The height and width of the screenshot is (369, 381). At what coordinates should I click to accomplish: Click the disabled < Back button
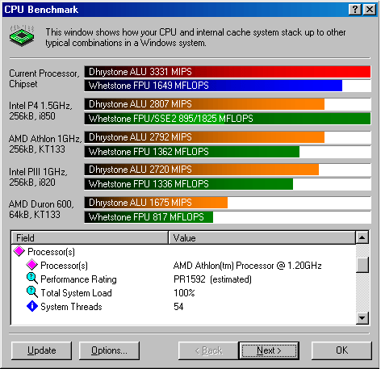208,350
